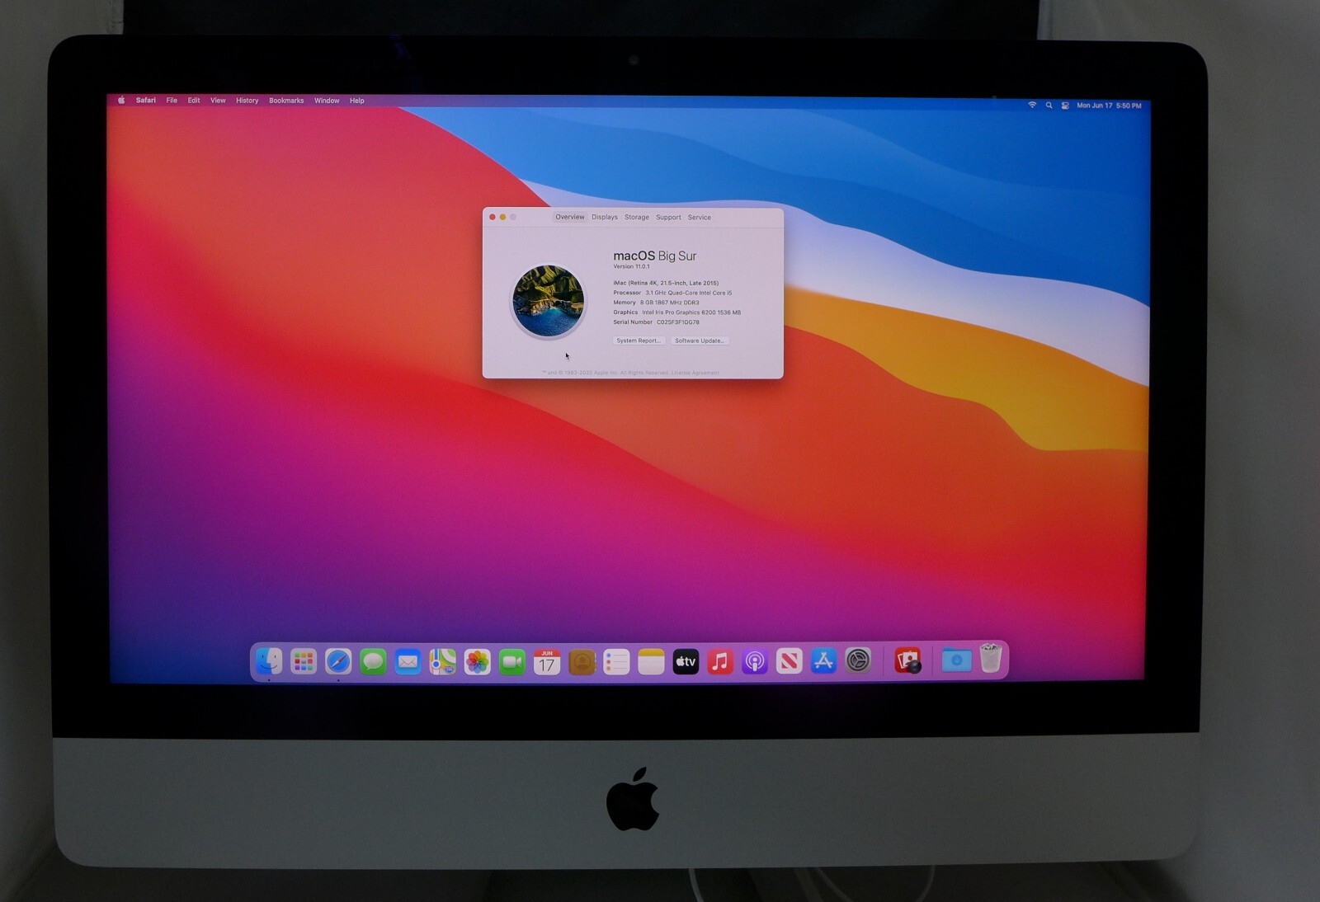This screenshot has width=1320, height=902.
Task: Switch to the Displays tab
Action: tap(605, 217)
